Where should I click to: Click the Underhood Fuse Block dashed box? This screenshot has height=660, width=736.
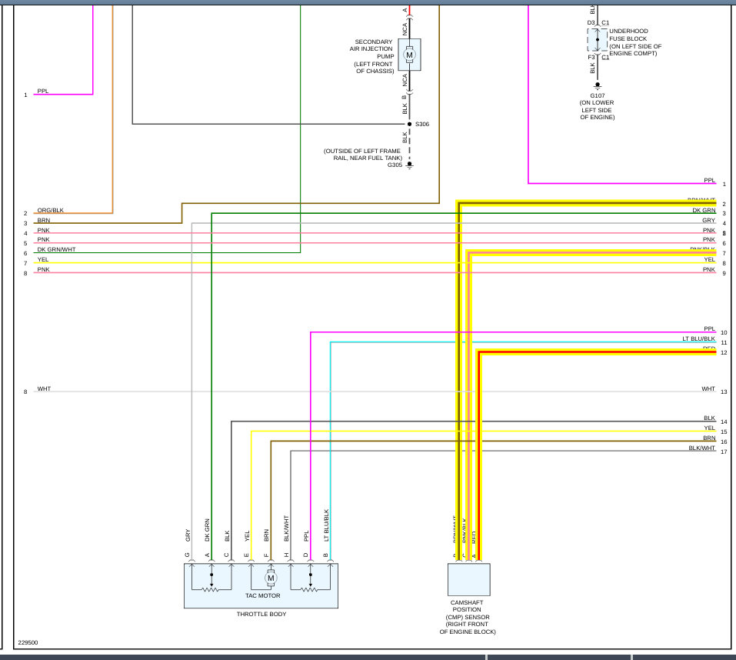[597, 39]
